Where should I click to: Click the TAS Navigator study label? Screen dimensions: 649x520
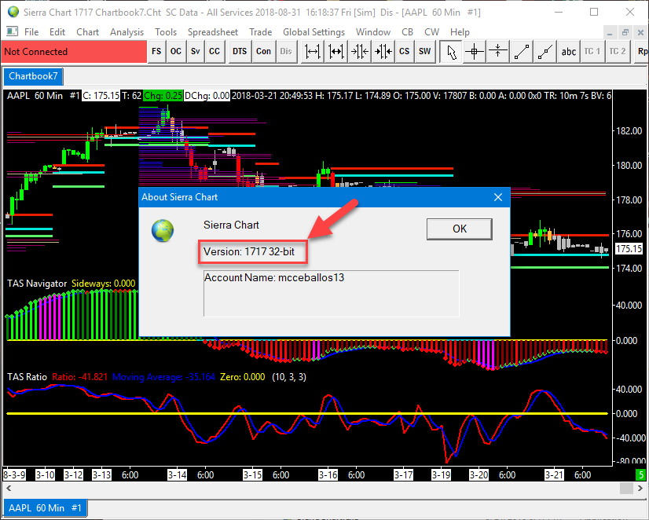37,284
